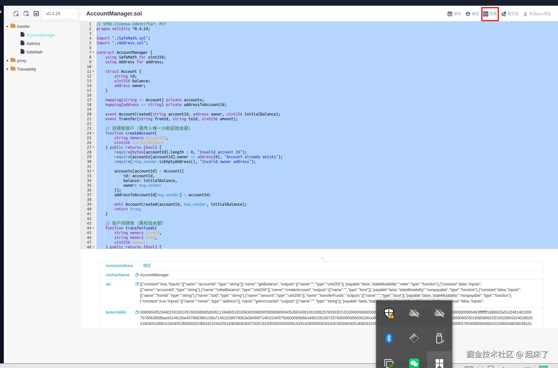Screen dimensions: 558x368
Task: Click the event Transfer declaration line
Action: point(171,119)
